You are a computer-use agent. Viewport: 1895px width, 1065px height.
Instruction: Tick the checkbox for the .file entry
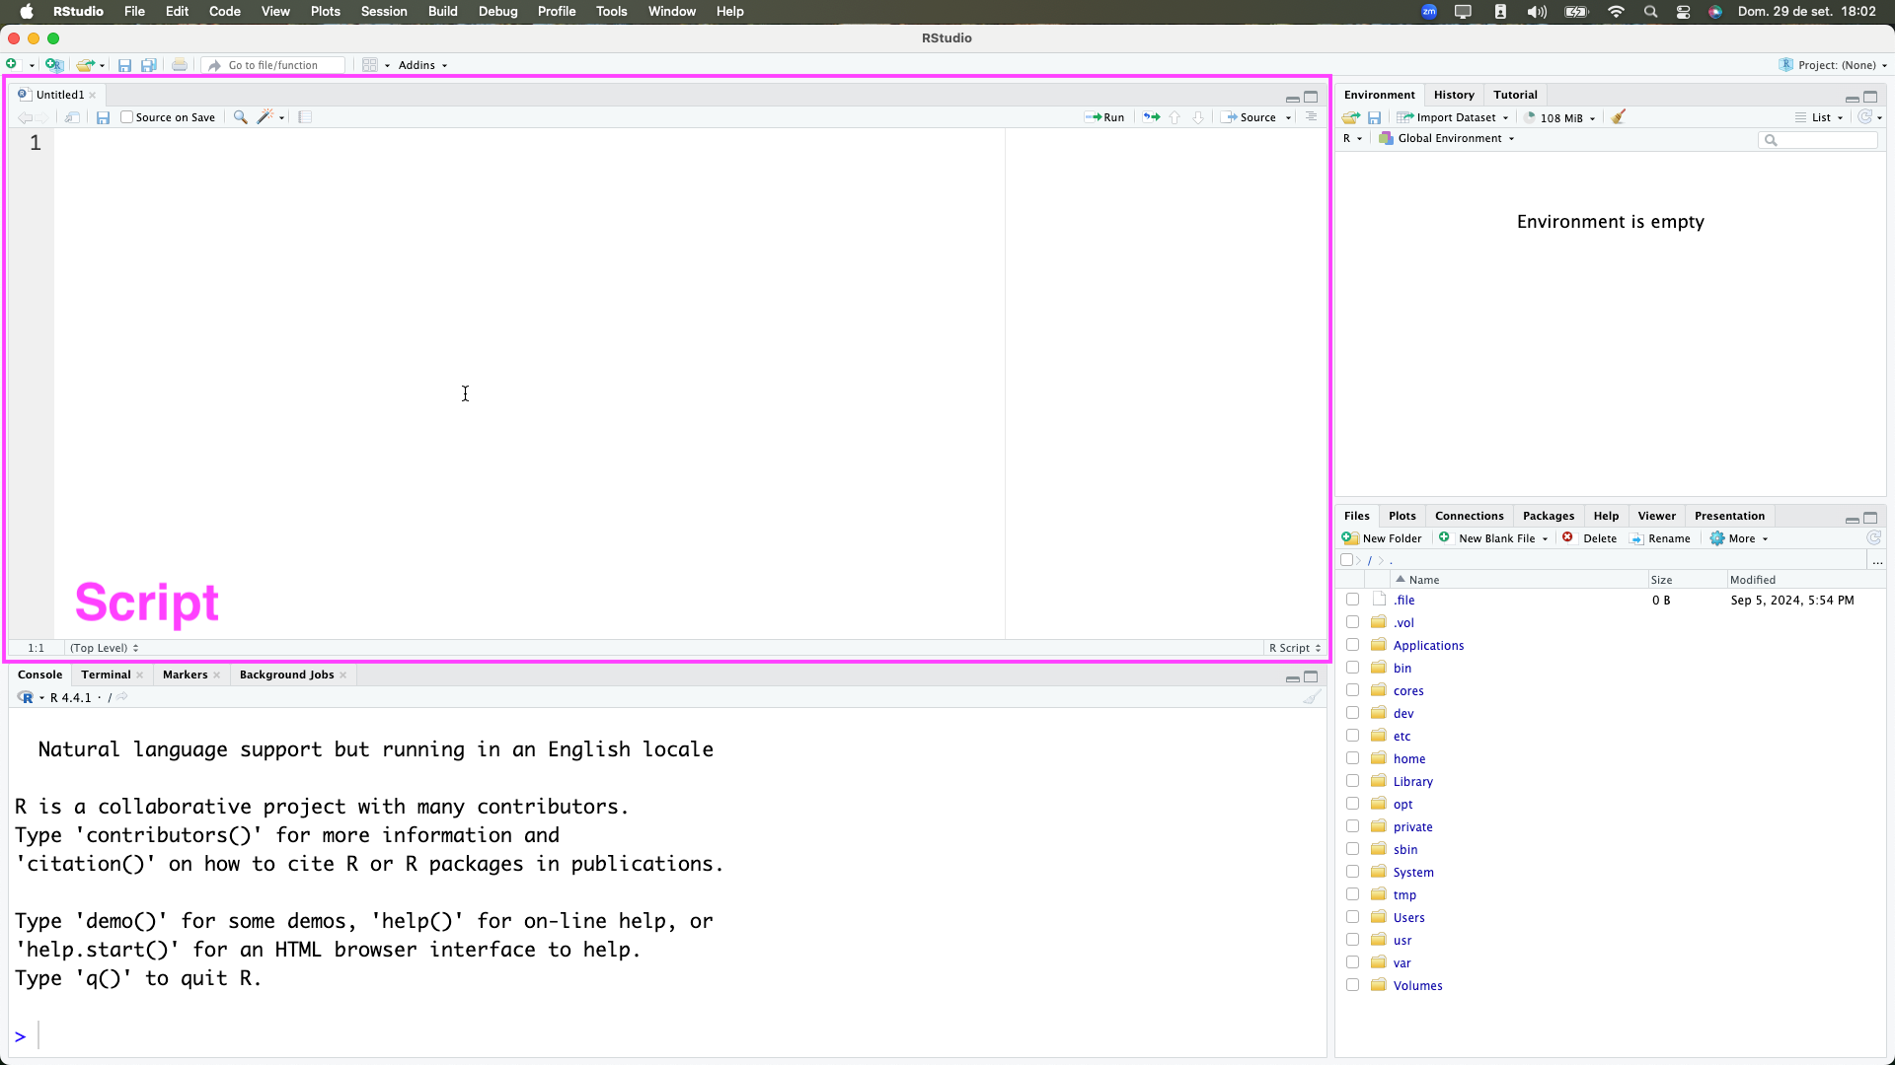[1352, 600]
